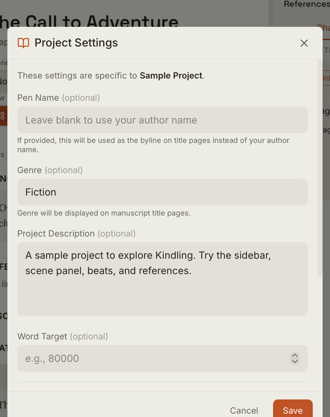Click the Project Settings title text
Screen dimensions: 330x417
76,43
